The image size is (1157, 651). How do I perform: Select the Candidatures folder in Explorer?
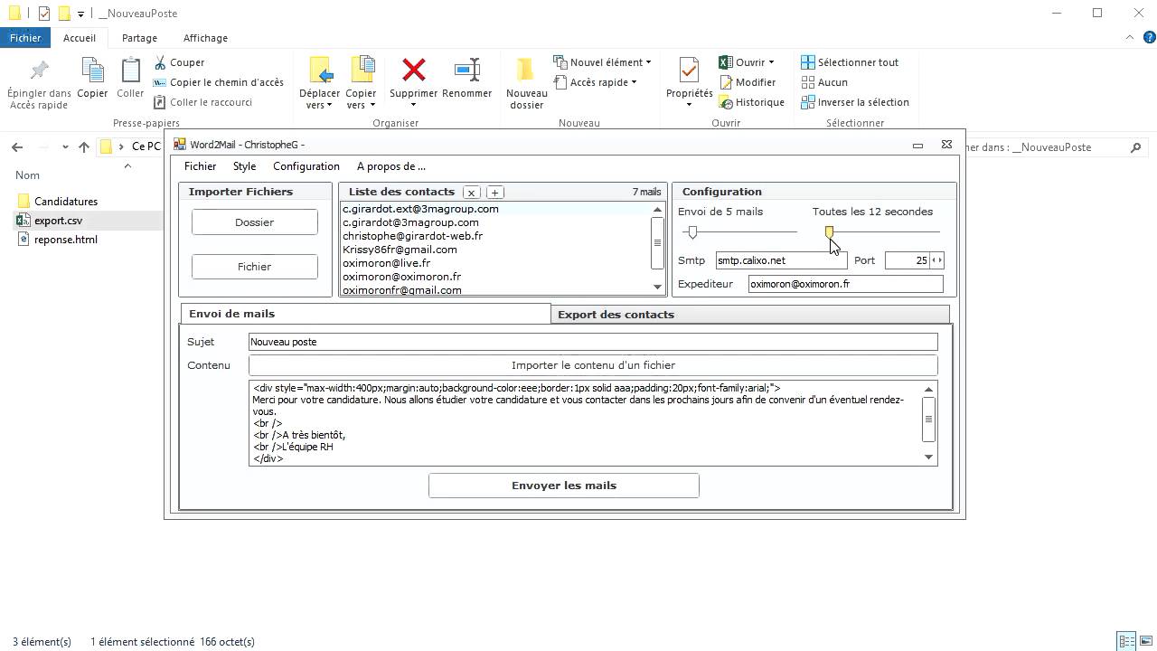pyautogui.click(x=66, y=202)
